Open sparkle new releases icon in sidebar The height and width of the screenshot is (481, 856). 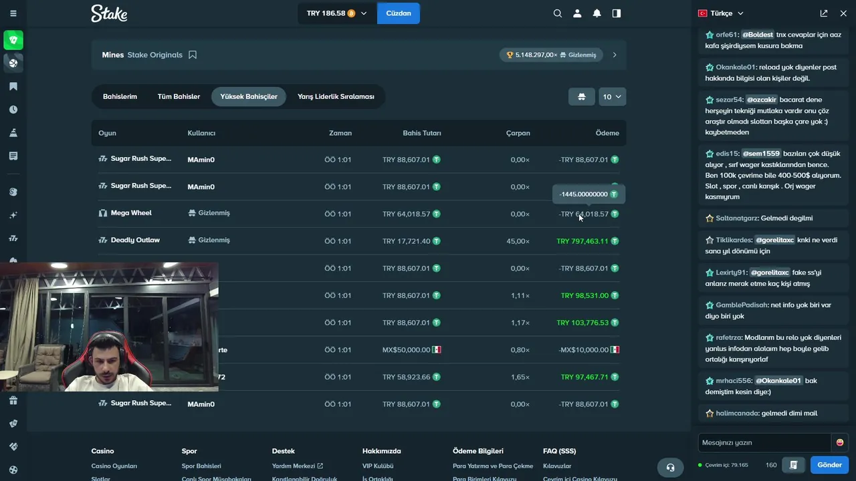[13, 215]
